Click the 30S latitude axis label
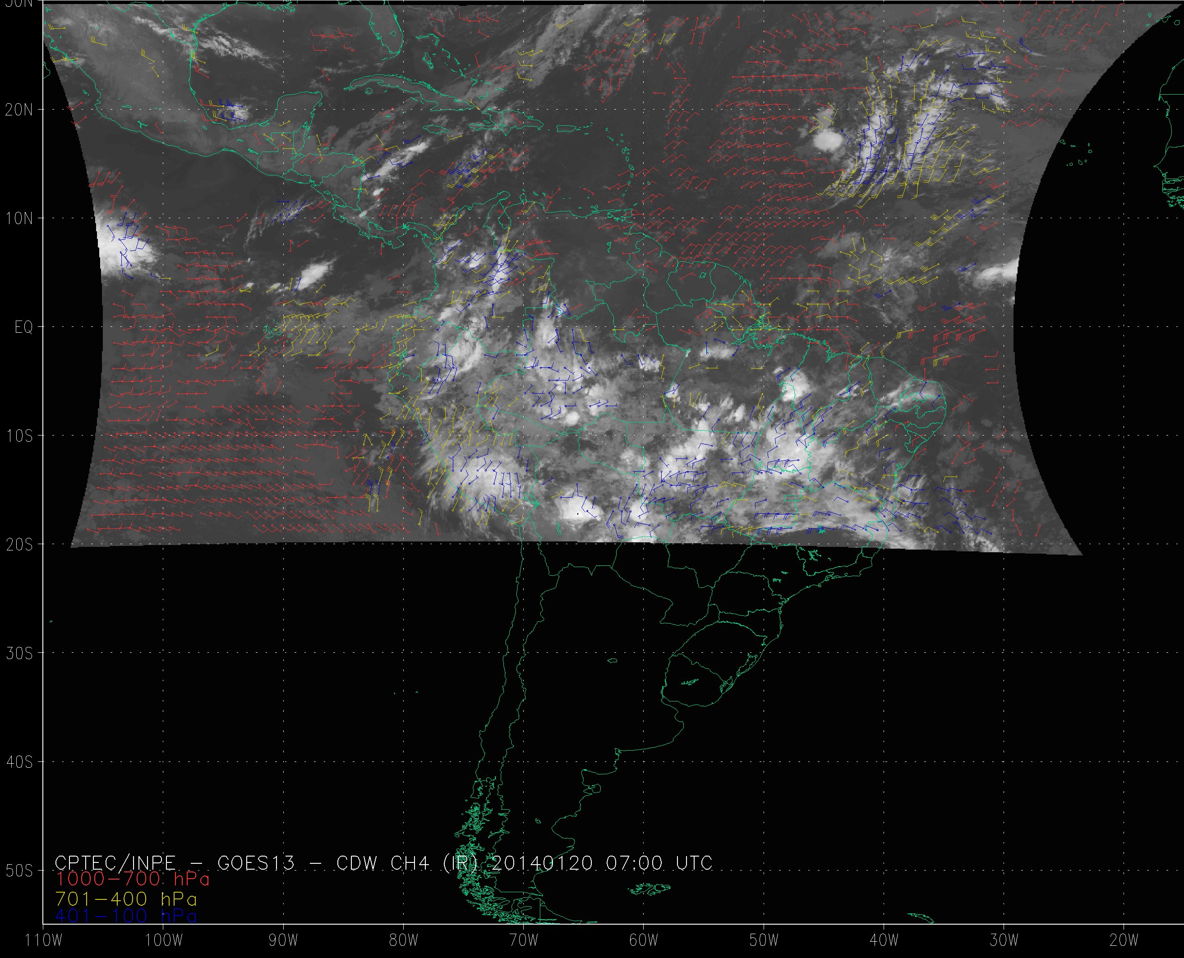 (19, 653)
